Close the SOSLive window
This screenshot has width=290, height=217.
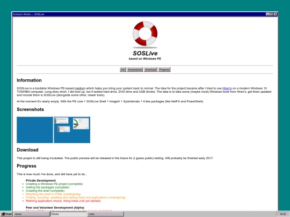[x=275, y=14]
